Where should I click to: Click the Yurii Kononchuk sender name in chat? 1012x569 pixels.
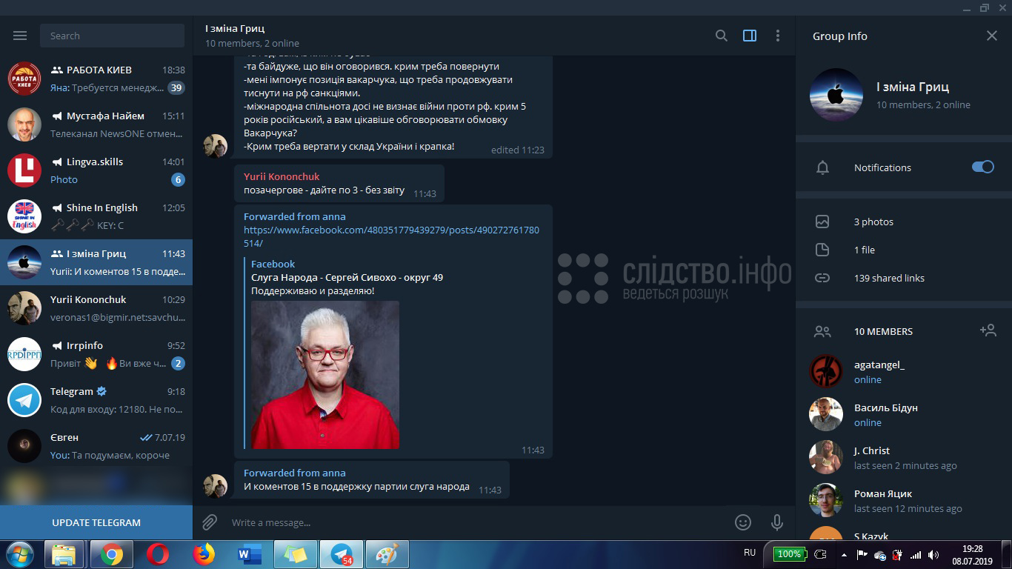(282, 176)
